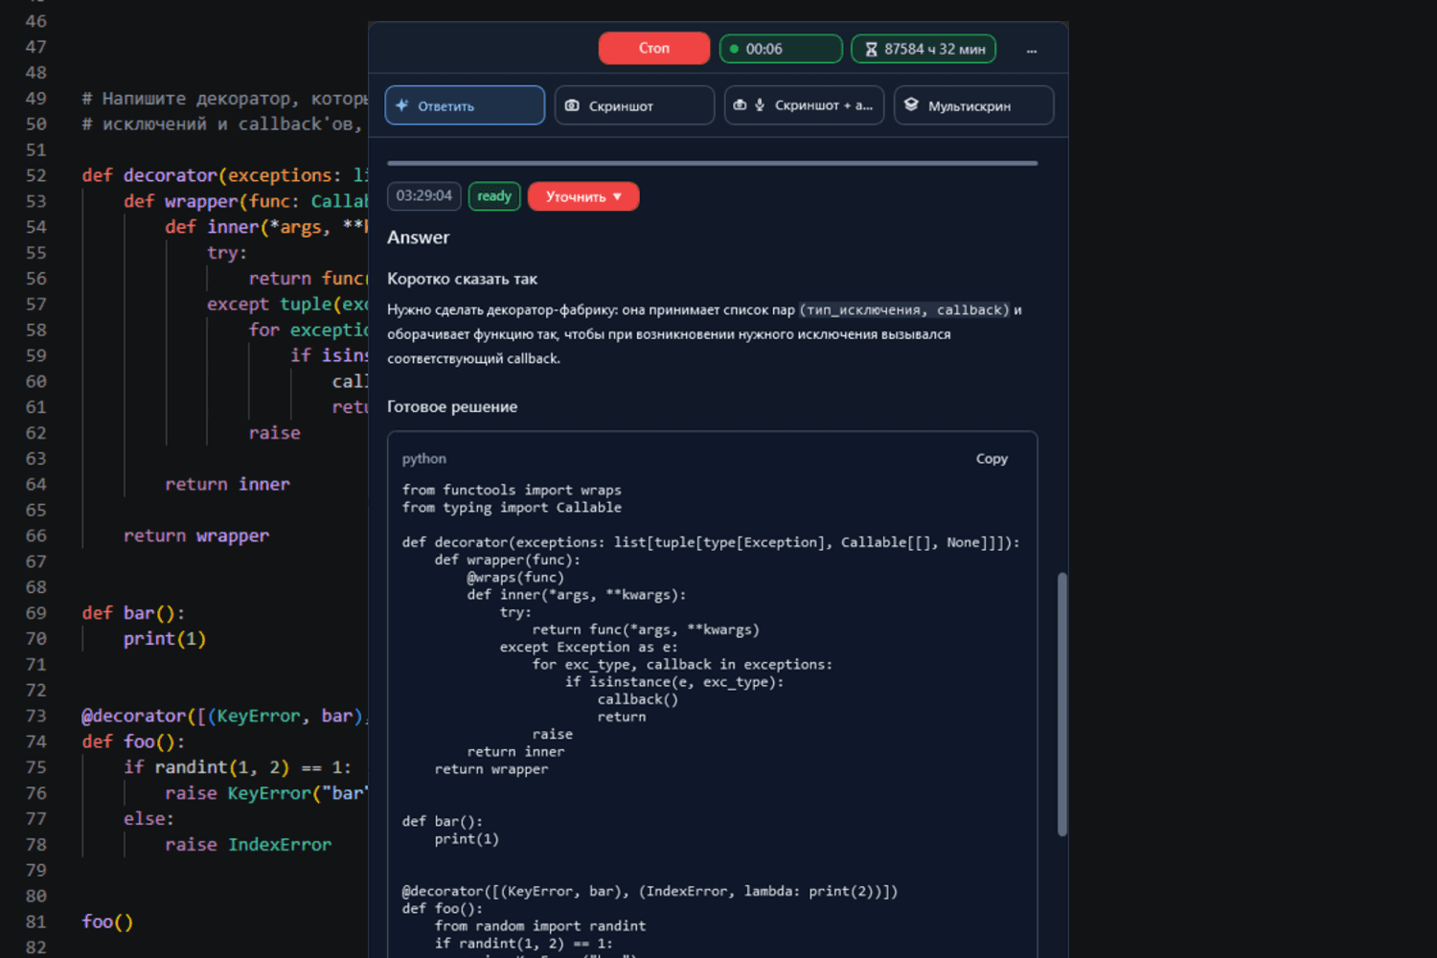
Task: Copy the python code block
Action: point(992,459)
